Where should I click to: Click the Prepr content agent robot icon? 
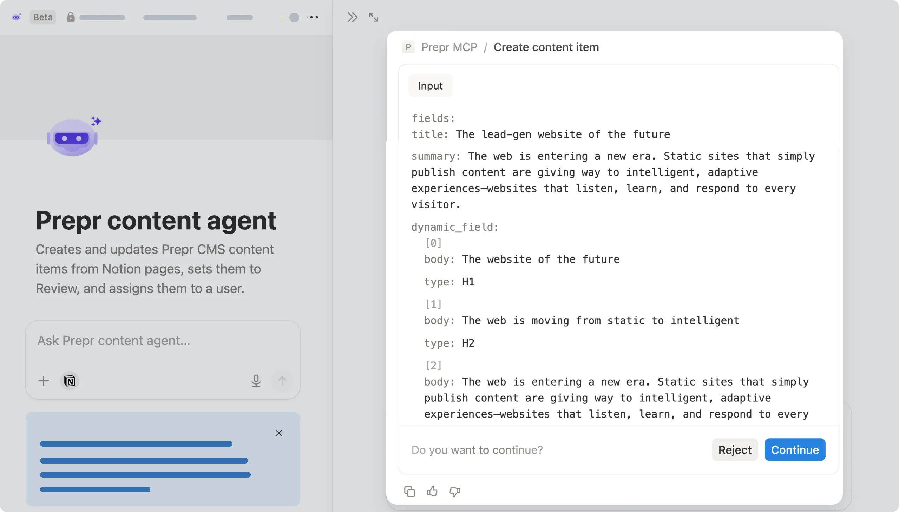tap(72, 137)
